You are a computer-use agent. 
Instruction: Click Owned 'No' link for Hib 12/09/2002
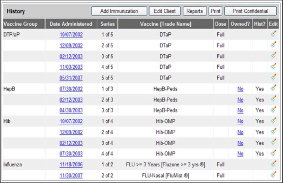240,132
